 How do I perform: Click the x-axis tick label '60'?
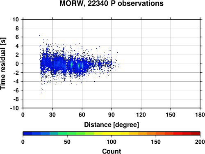tap(82, 115)
